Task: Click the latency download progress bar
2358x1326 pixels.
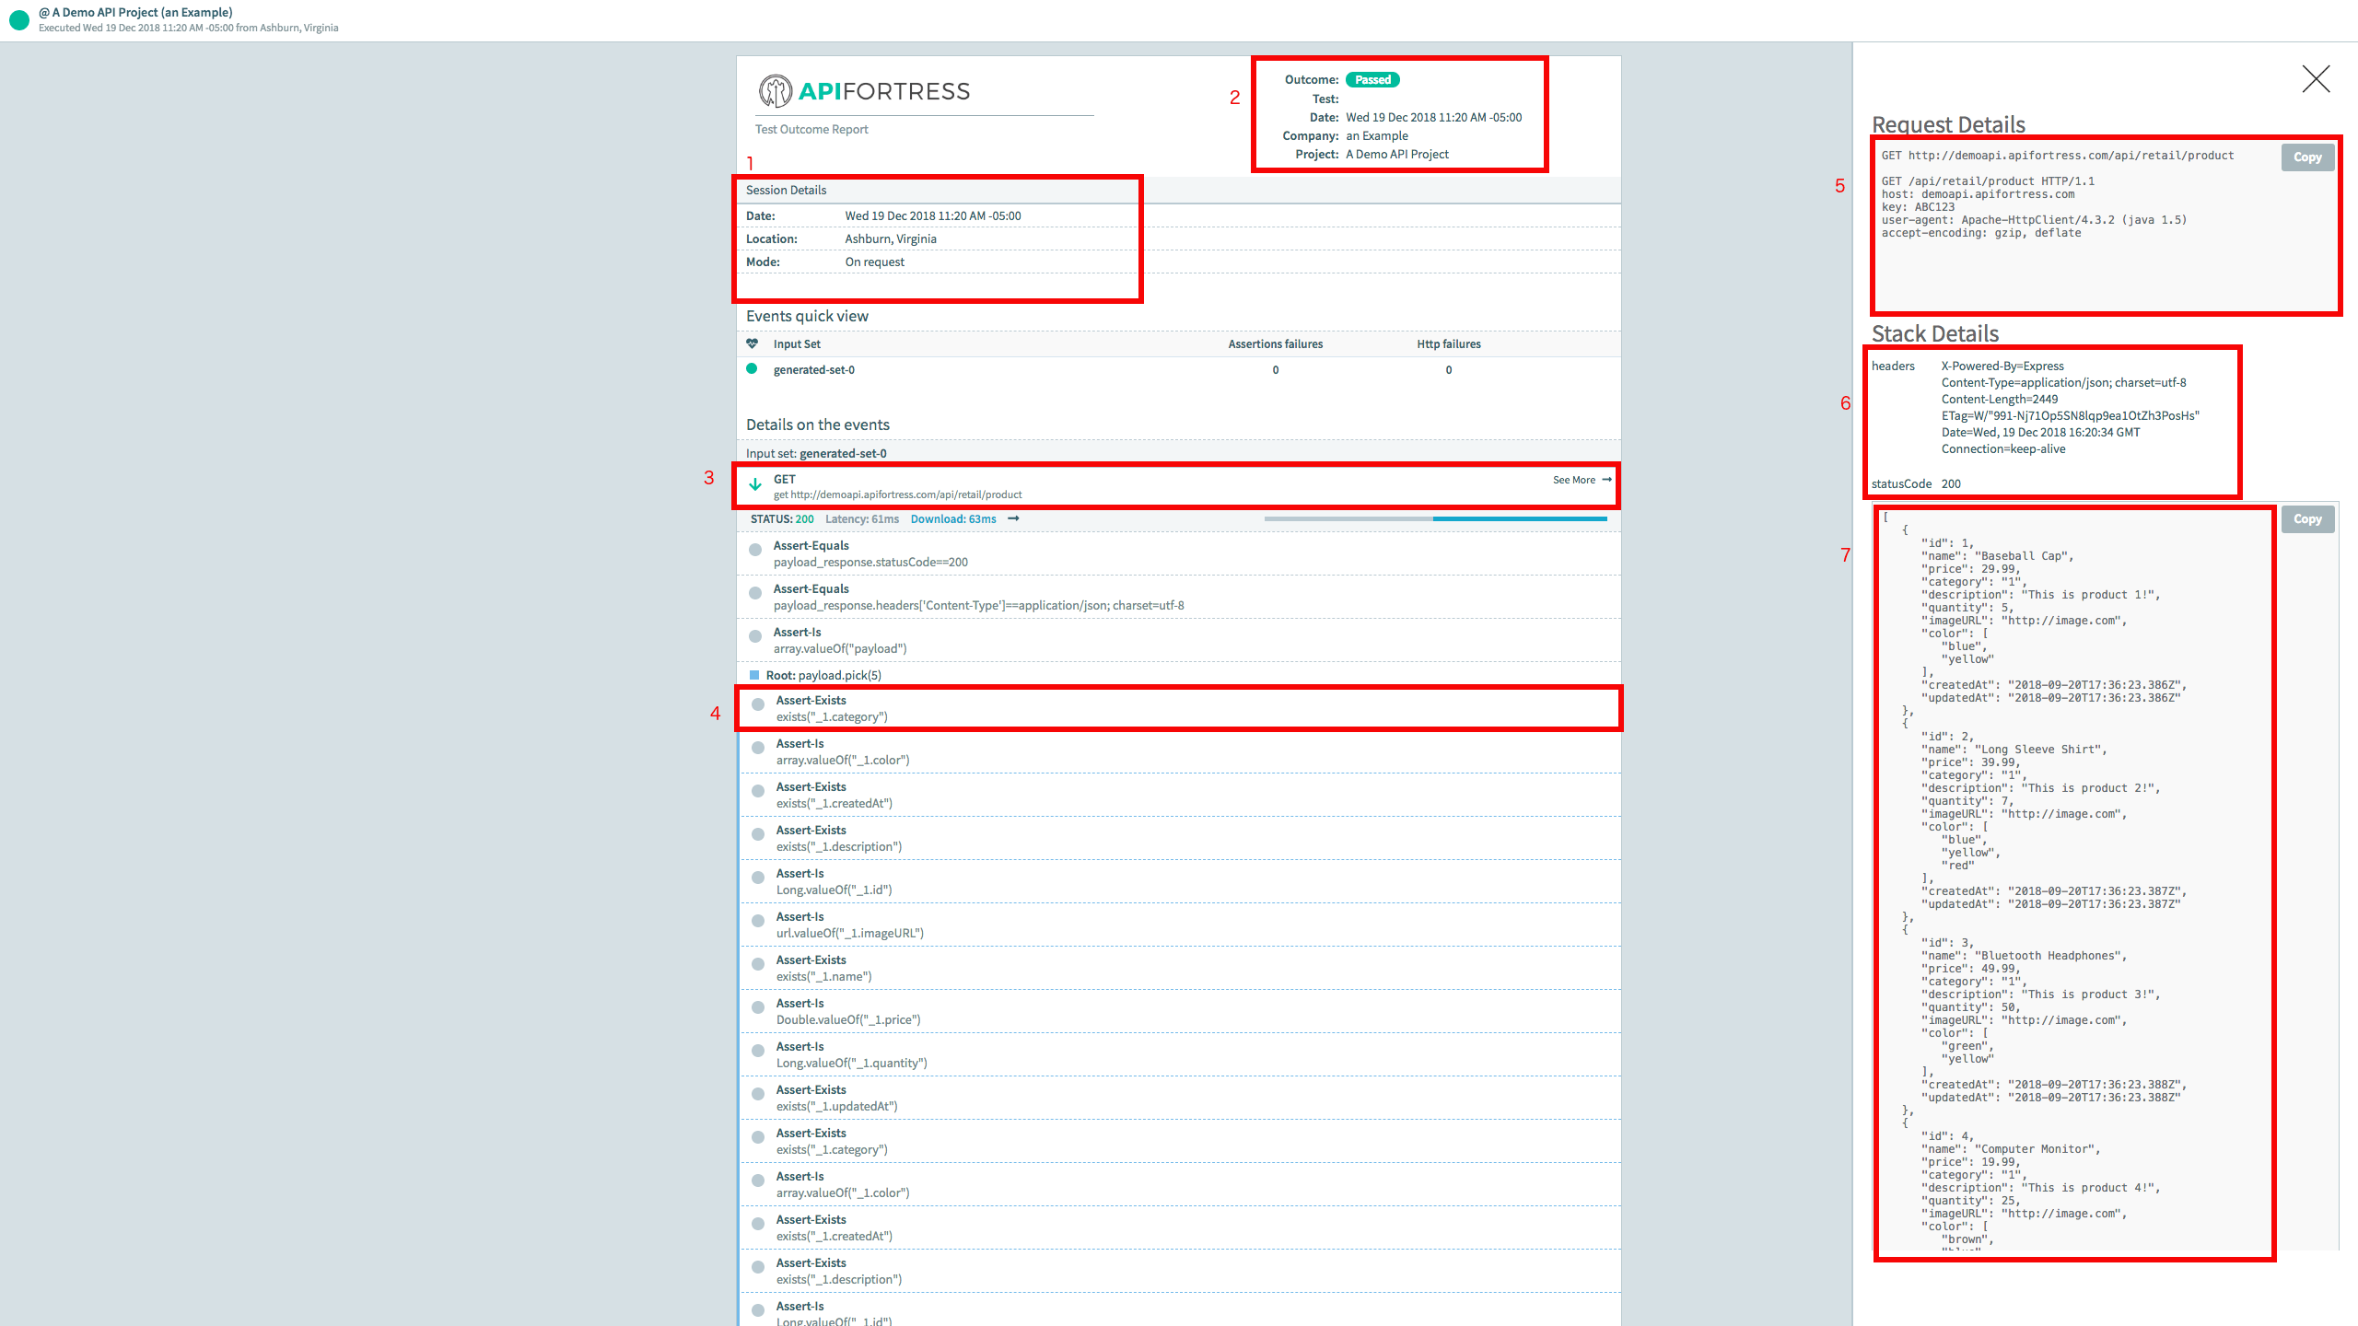Action: tap(1434, 518)
